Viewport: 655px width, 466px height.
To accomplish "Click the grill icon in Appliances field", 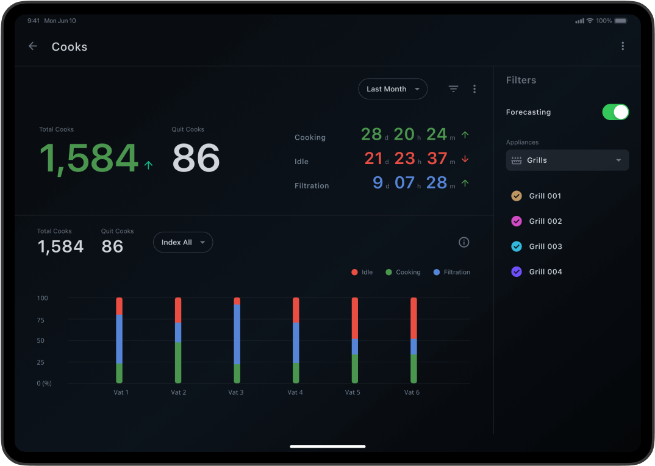I will [517, 160].
